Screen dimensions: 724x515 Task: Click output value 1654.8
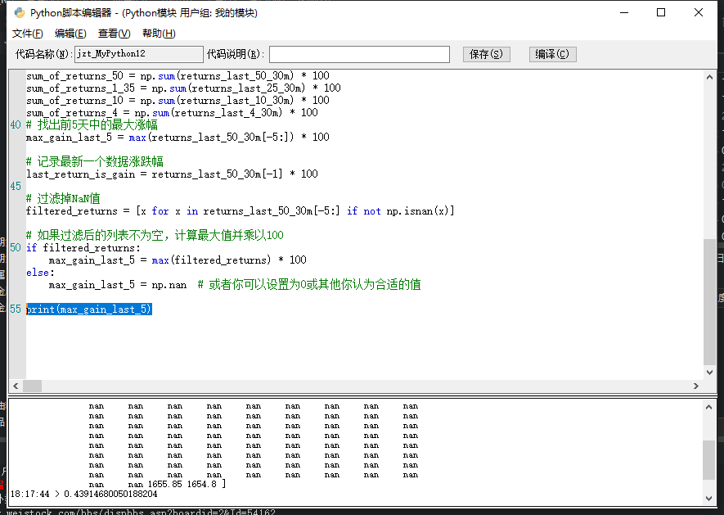202,484
